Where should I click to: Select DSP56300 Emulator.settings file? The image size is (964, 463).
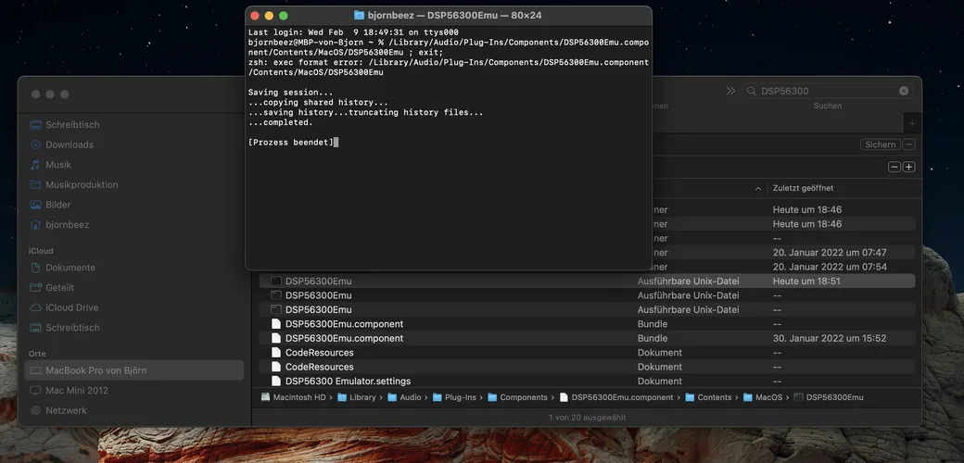tap(348, 381)
